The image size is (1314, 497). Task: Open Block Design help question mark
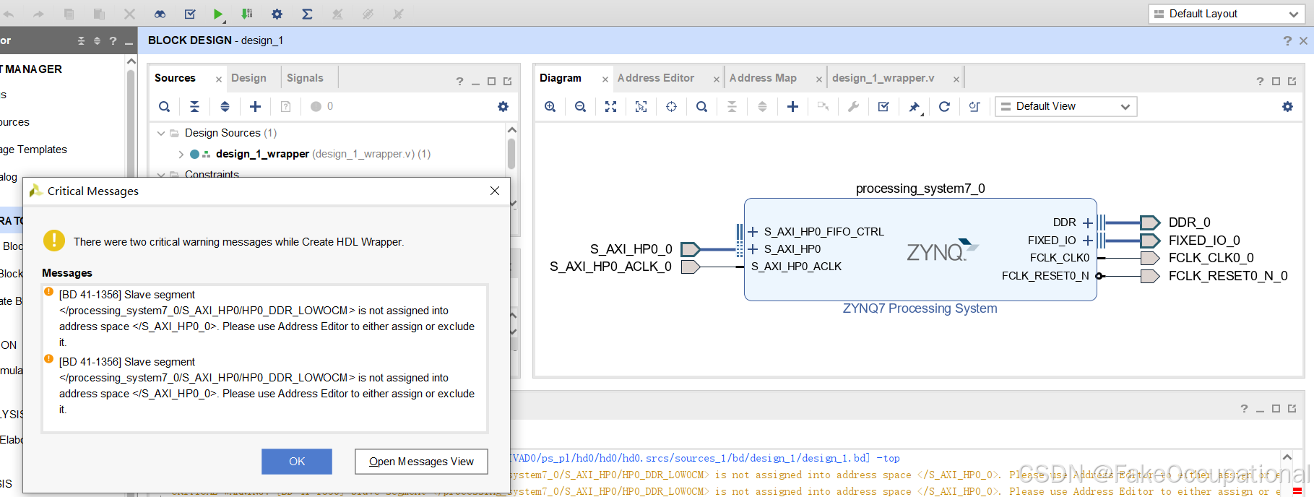coord(1287,40)
